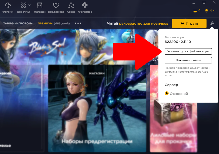The image size is (219, 154).
Task: Click Указать путь к файлам игры button
Action: pos(188,51)
